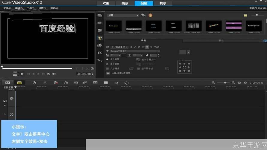Open the Record/Capture option reel icon
The height and width of the screenshot is (150, 267).
[56, 83]
